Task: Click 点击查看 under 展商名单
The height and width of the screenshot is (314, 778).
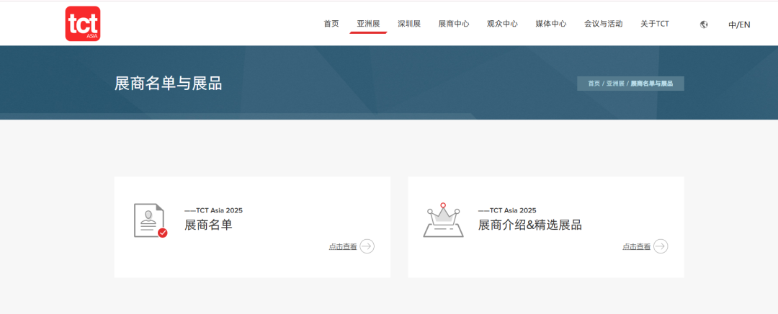Action: [x=343, y=246]
